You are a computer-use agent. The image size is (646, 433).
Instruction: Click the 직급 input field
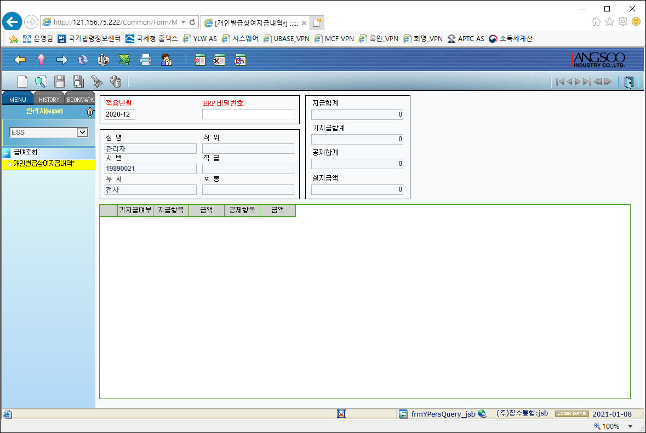tap(248, 169)
